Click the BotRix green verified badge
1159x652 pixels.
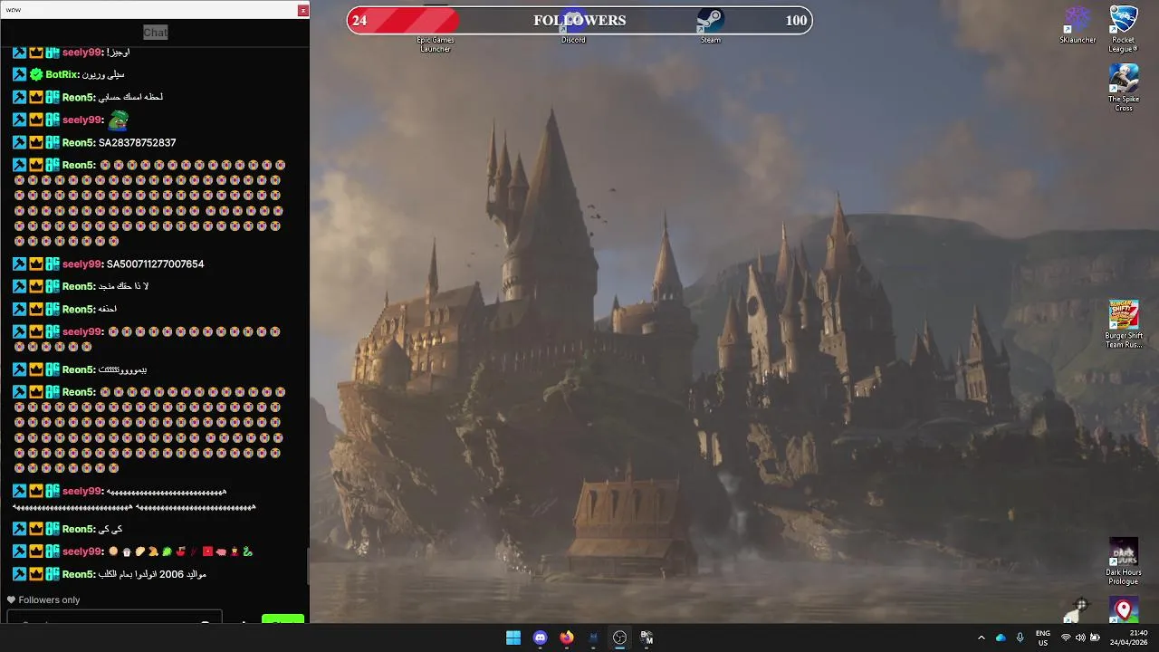36,74
